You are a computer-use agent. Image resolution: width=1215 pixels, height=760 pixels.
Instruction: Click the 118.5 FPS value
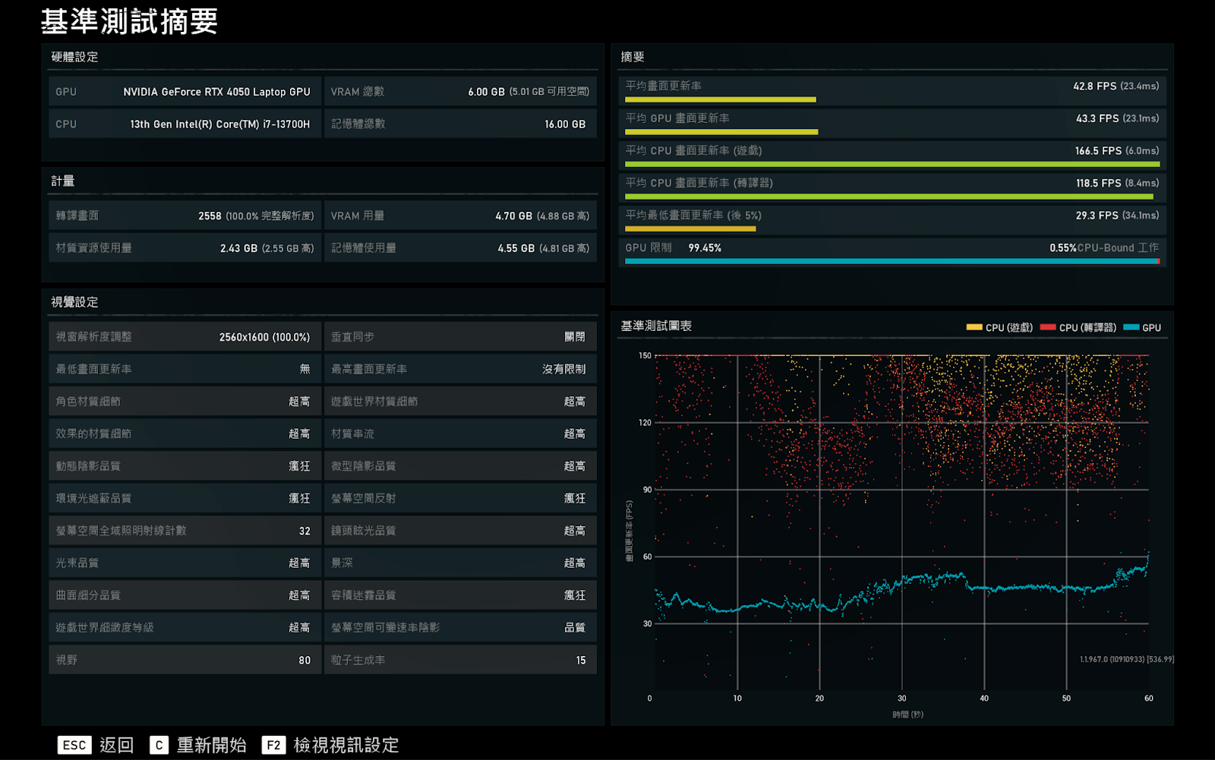click(1098, 183)
